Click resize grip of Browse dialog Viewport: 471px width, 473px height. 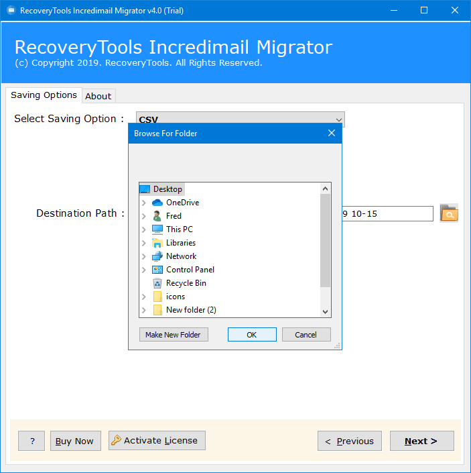pos(337,346)
